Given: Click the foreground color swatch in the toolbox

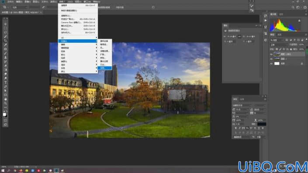Looking at the screenshot, I should 4,114.
